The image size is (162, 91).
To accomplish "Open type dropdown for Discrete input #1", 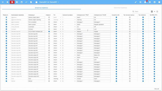I will click(57, 31).
